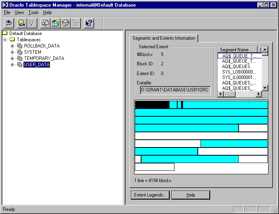Maximize the Oracle Tablespace Manager window
279x214 pixels.
(266, 5)
